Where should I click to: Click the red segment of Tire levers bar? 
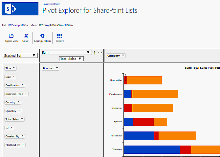(186, 149)
